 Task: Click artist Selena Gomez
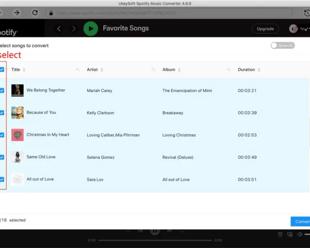tap(101, 157)
